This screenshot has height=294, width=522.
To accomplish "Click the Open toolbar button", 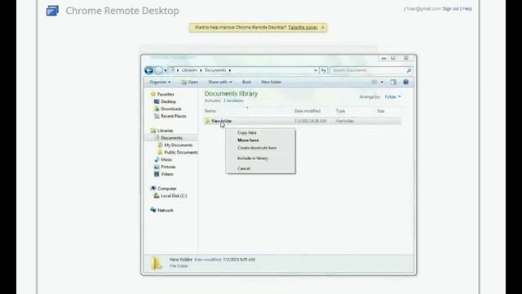I will coord(190,82).
